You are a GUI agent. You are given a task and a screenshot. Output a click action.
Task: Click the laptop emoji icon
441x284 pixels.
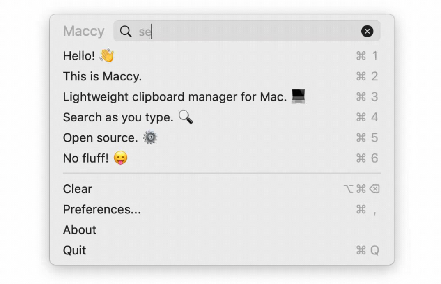click(x=299, y=96)
